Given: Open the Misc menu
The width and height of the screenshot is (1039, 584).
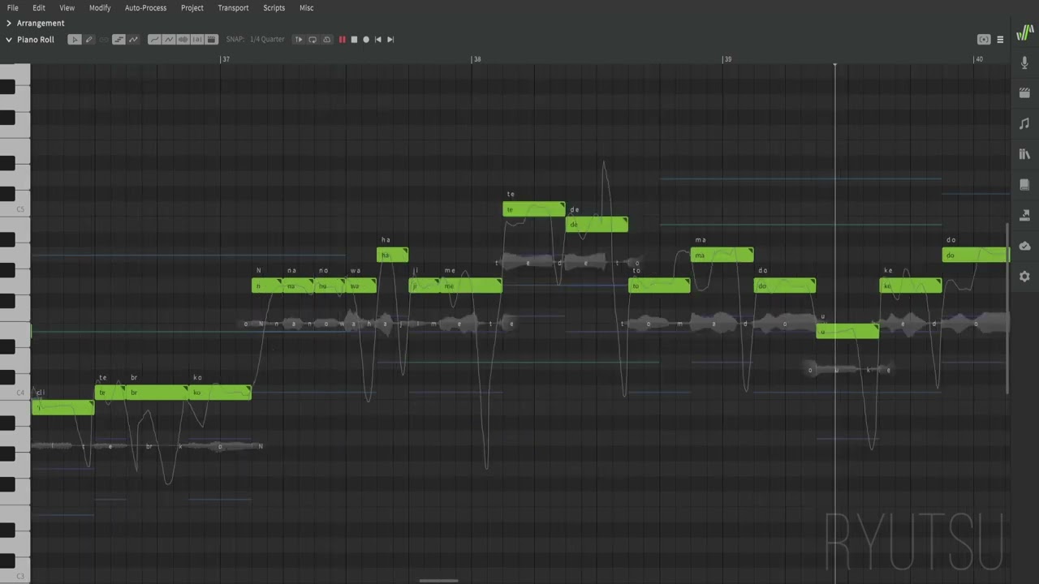Looking at the screenshot, I should coord(306,7).
